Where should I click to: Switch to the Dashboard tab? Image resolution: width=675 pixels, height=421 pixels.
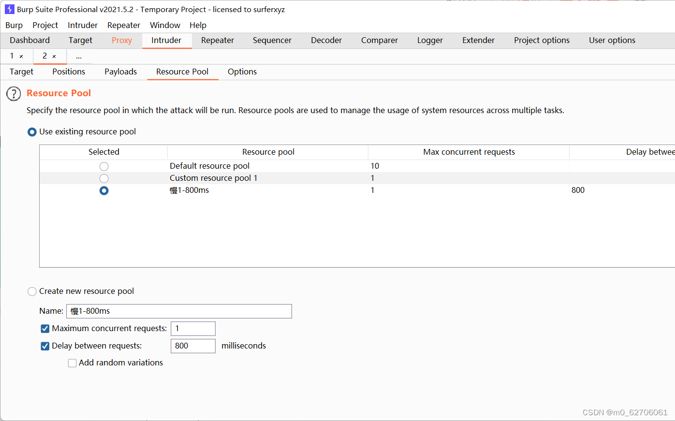pyautogui.click(x=29, y=40)
